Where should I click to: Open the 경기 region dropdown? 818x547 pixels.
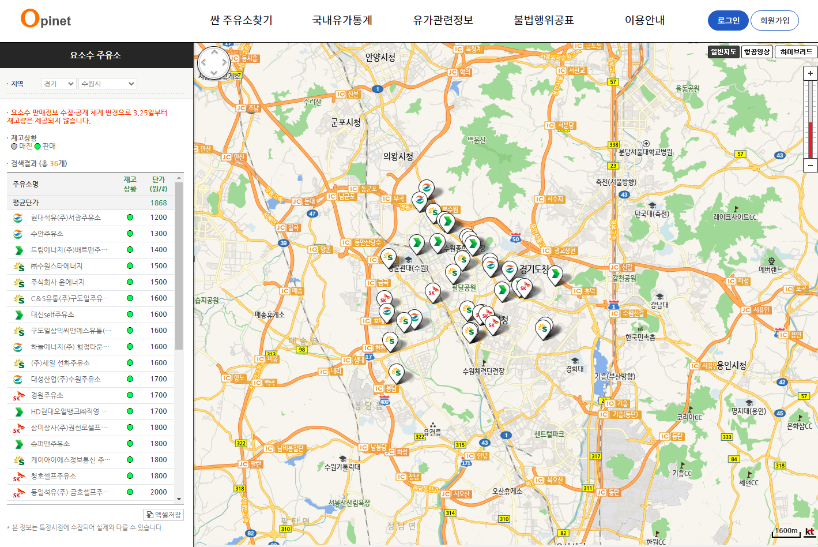click(x=58, y=84)
